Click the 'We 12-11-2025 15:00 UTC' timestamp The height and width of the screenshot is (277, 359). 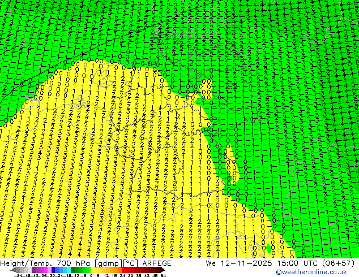263,263
